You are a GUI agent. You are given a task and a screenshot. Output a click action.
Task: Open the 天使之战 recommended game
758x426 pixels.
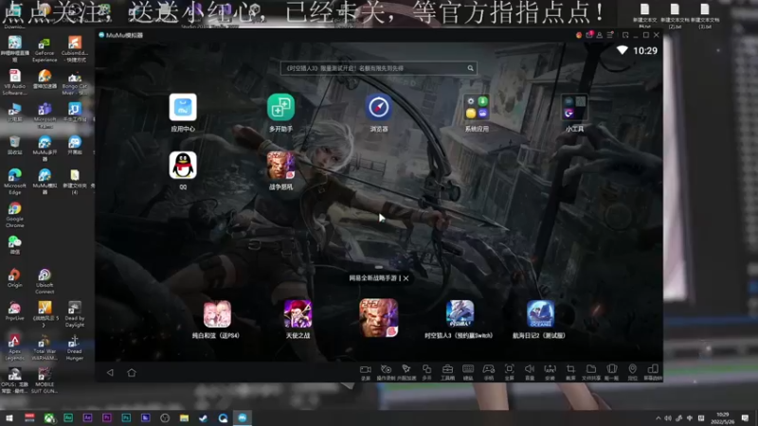[298, 314]
